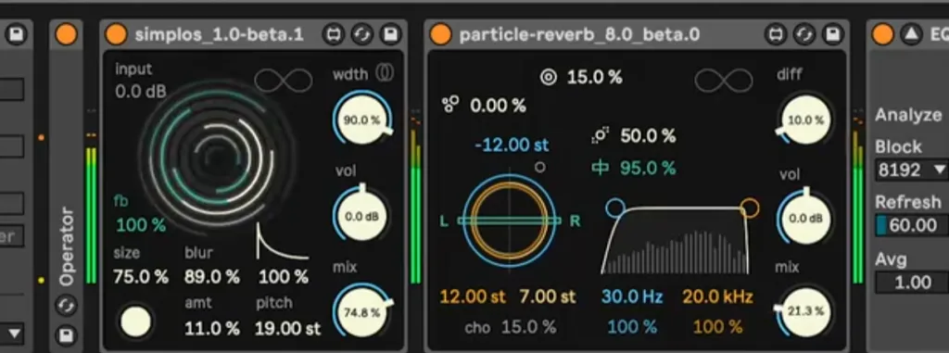
Task: Click simplos blur 89.0 % value
Action: pos(212,277)
